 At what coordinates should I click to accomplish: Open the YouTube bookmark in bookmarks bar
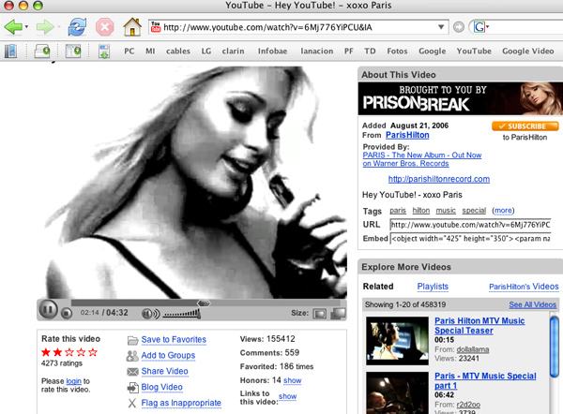pyautogui.click(x=474, y=51)
